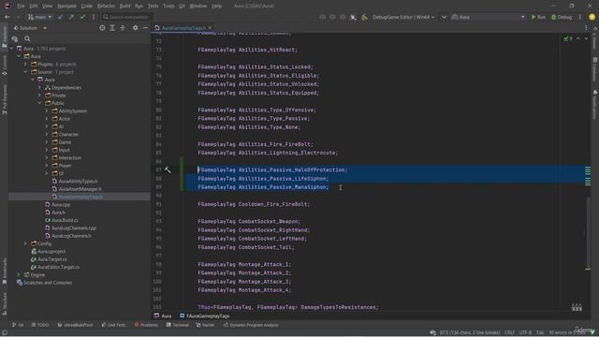Open Dynamic Program Analysis tool window
The width and height of the screenshot is (599, 337).
pyautogui.click(x=251, y=325)
